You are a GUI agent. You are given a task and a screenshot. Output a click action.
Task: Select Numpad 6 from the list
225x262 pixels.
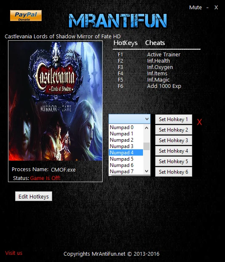click(126, 165)
